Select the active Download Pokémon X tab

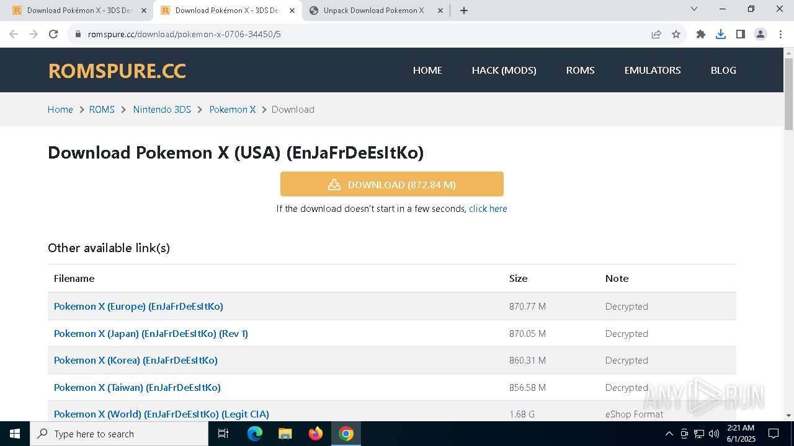pyautogui.click(x=228, y=11)
